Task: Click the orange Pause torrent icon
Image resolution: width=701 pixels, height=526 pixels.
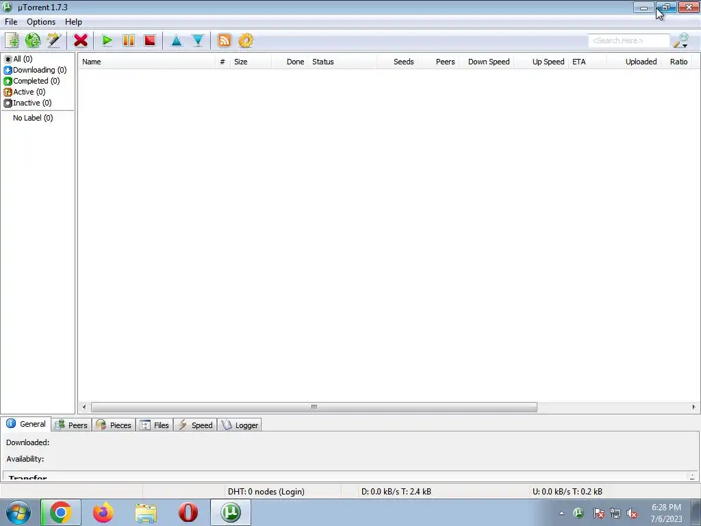Action: pos(128,40)
